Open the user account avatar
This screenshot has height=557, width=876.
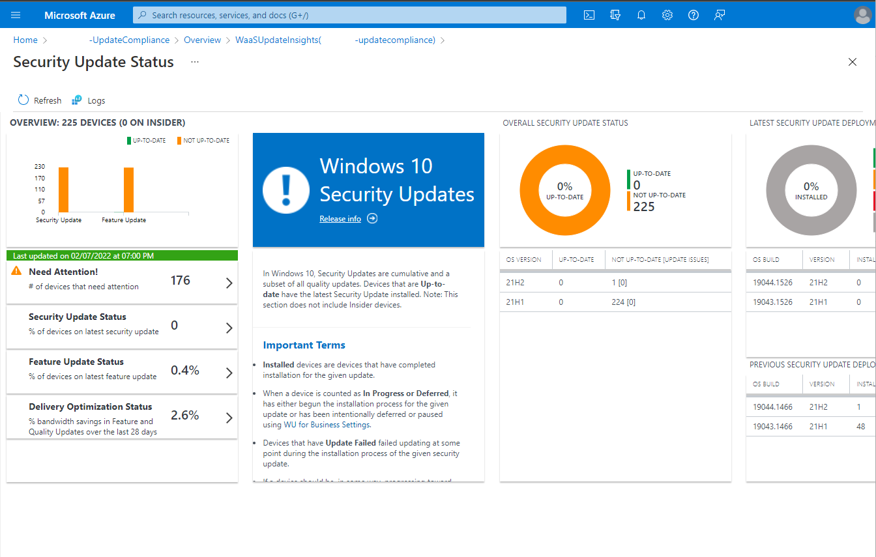[x=862, y=15]
